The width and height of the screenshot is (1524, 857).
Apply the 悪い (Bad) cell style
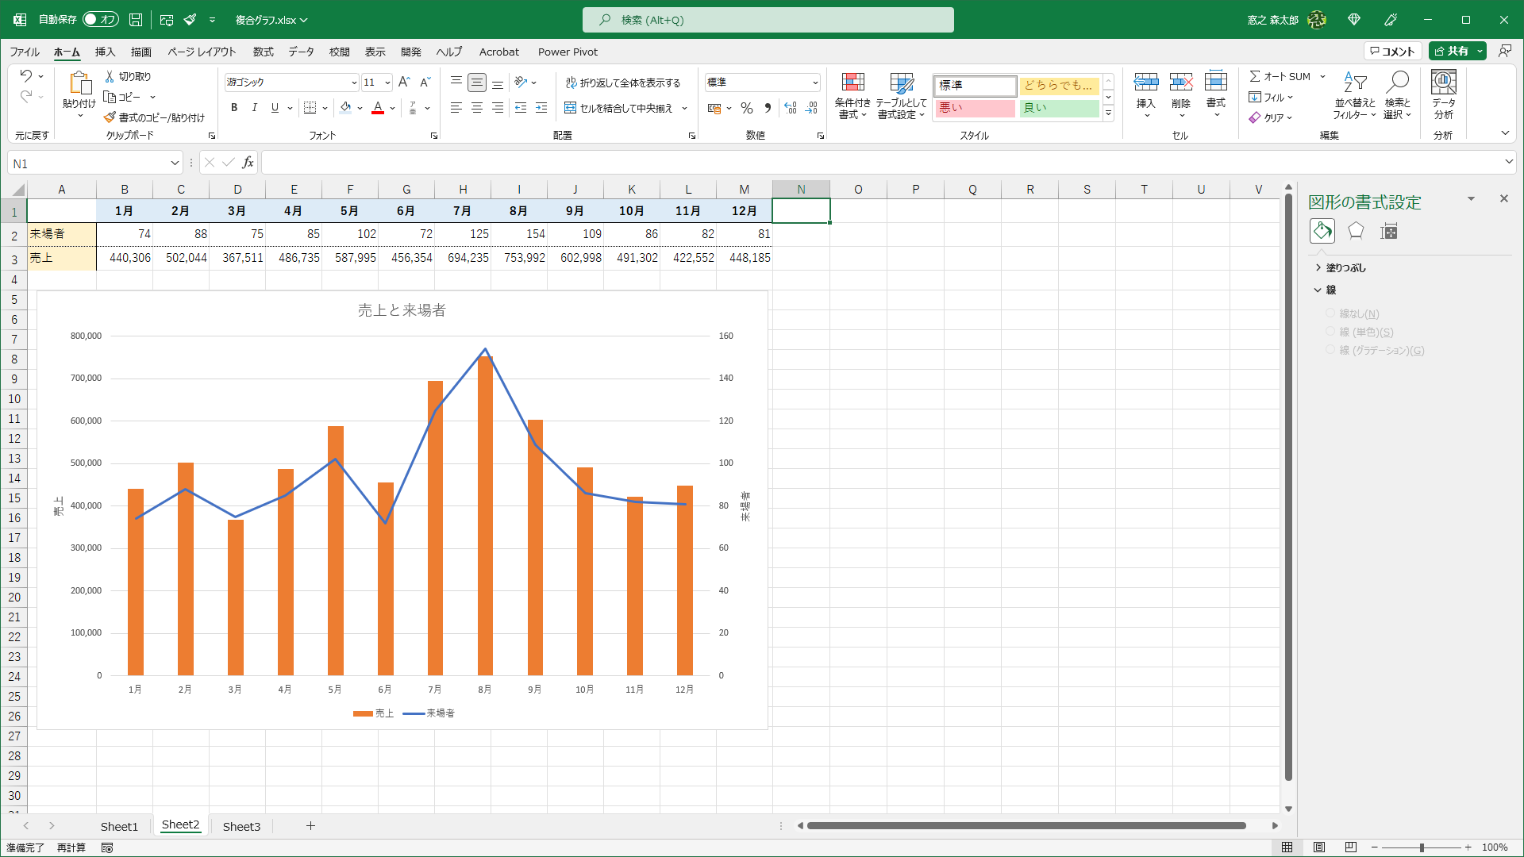[x=976, y=108]
